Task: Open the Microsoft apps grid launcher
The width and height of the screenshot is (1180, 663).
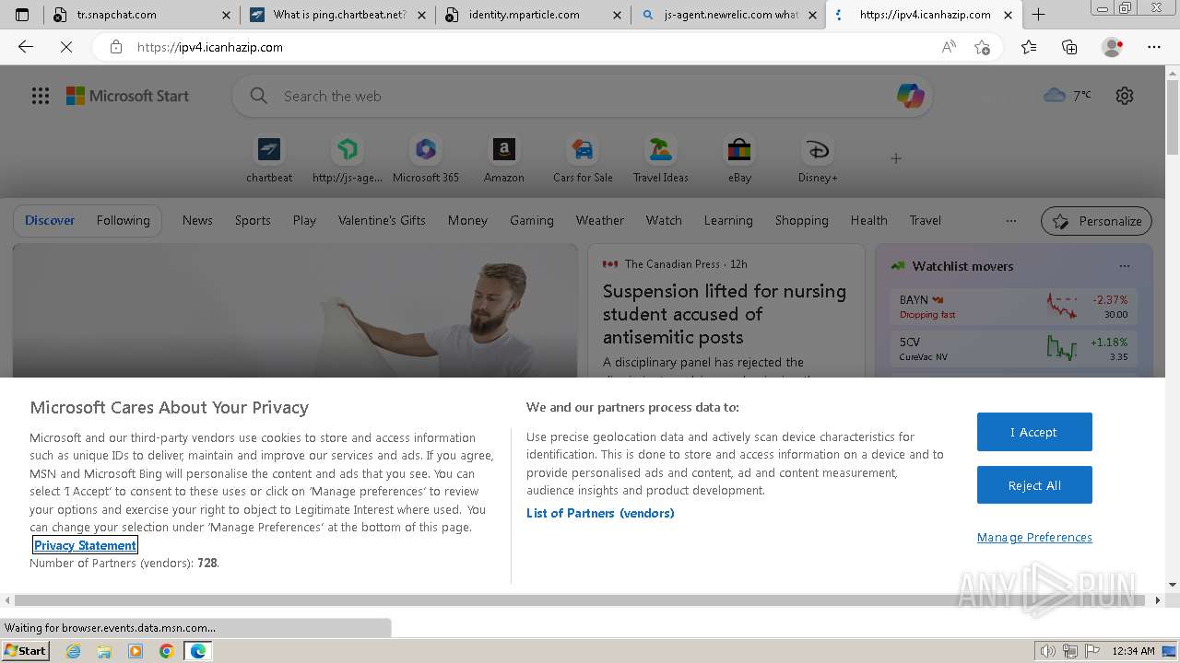Action: pos(41,96)
